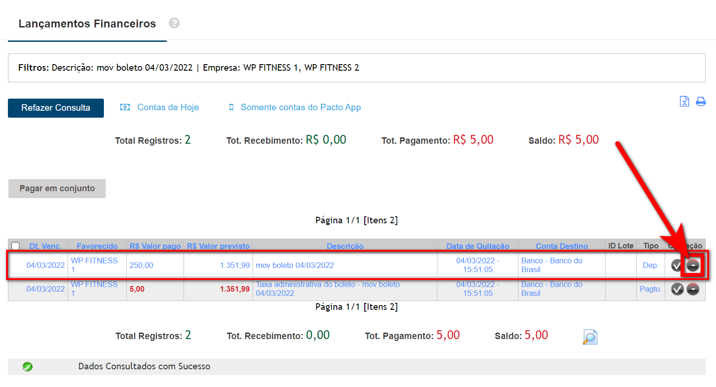Sort table by Favorecido column

[97, 246]
